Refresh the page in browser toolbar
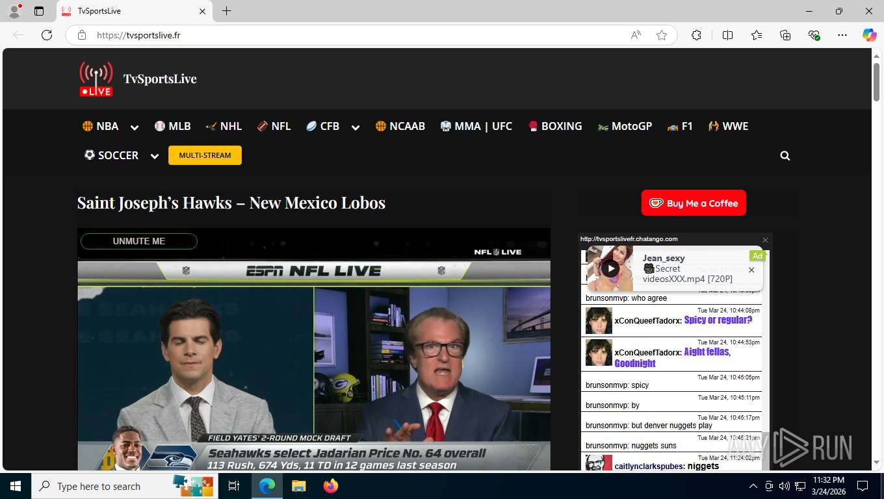Screen dimensions: 884x499 pyautogui.click(x=47, y=35)
